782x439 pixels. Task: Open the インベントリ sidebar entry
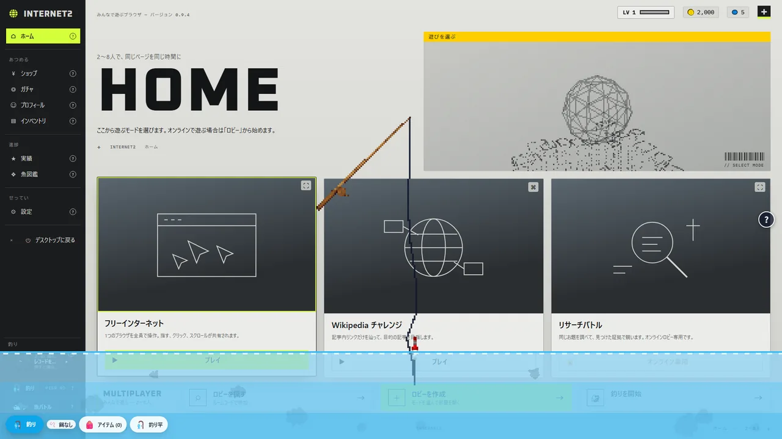[43, 121]
